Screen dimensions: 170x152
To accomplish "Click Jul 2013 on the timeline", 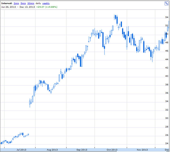I will point(21,150).
